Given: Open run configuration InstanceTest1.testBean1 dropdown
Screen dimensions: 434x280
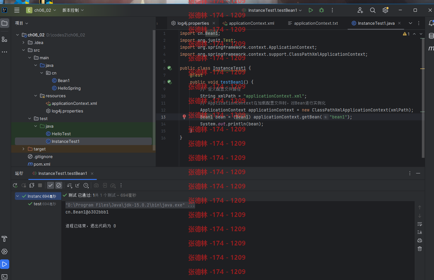Looking at the screenshot, I should coord(272,10).
